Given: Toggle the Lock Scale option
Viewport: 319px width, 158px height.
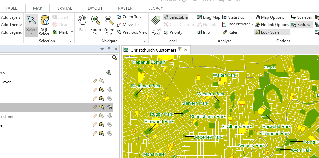Looking at the screenshot, I should pos(272,32).
